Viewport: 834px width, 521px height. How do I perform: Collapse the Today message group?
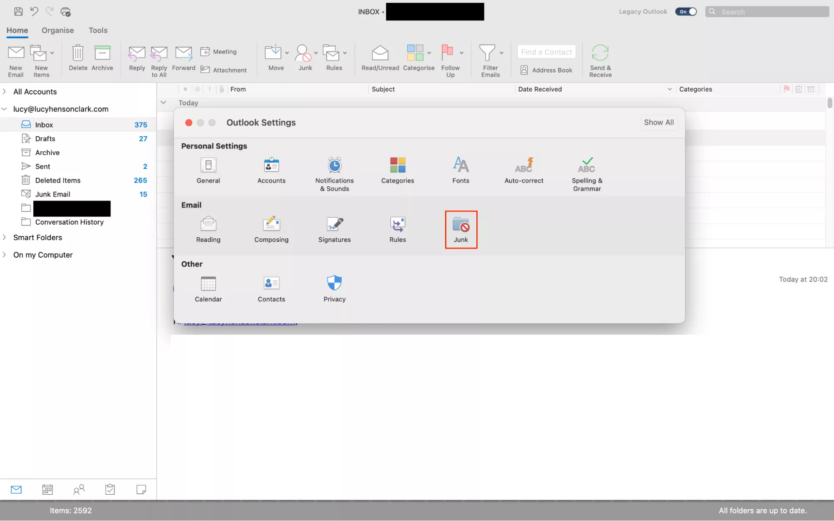tap(164, 103)
